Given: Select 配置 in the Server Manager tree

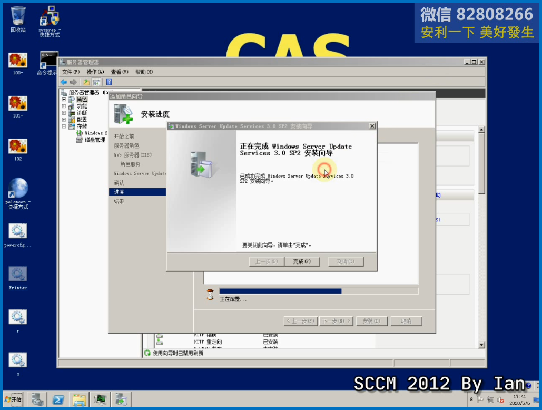Looking at the screenshot, I should pyautogui.click(x=82, y=120).
